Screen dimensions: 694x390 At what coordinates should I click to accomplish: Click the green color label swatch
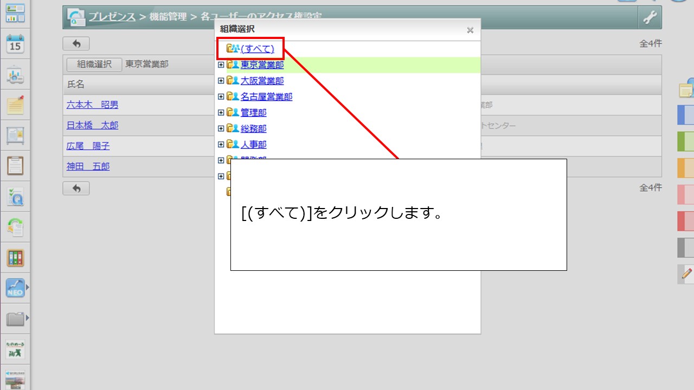click(x=686, y=141)
